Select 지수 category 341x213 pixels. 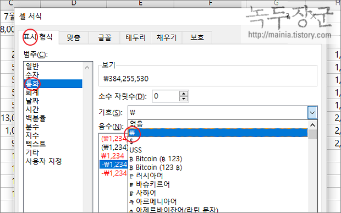[x=53, y=135]
